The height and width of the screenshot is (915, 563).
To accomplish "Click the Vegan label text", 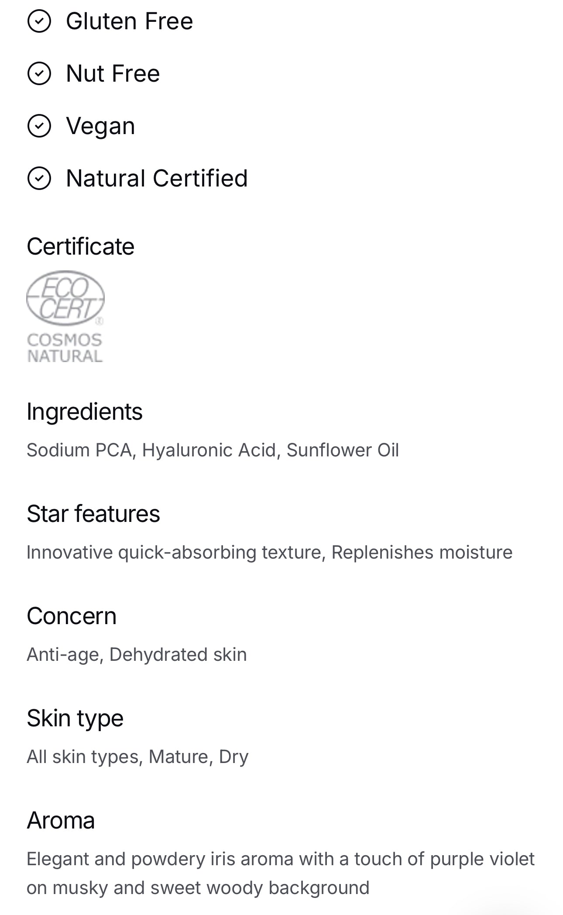I will [x=100, y=126].
